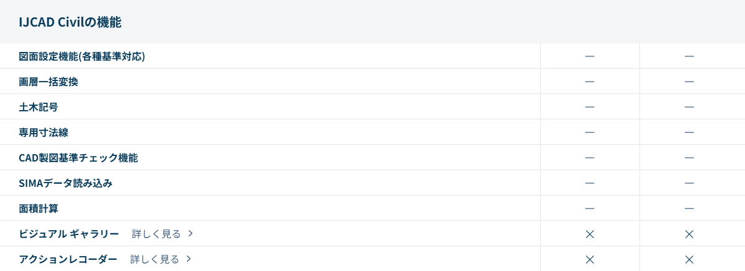
Task: Click the chevron arrow in the アクションレコーダー row
Action: 189,259
